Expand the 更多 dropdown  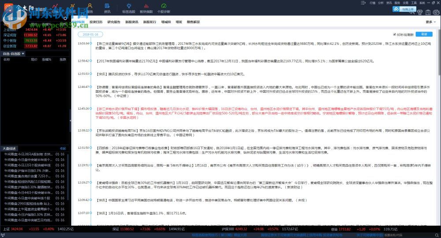point(430,22)
